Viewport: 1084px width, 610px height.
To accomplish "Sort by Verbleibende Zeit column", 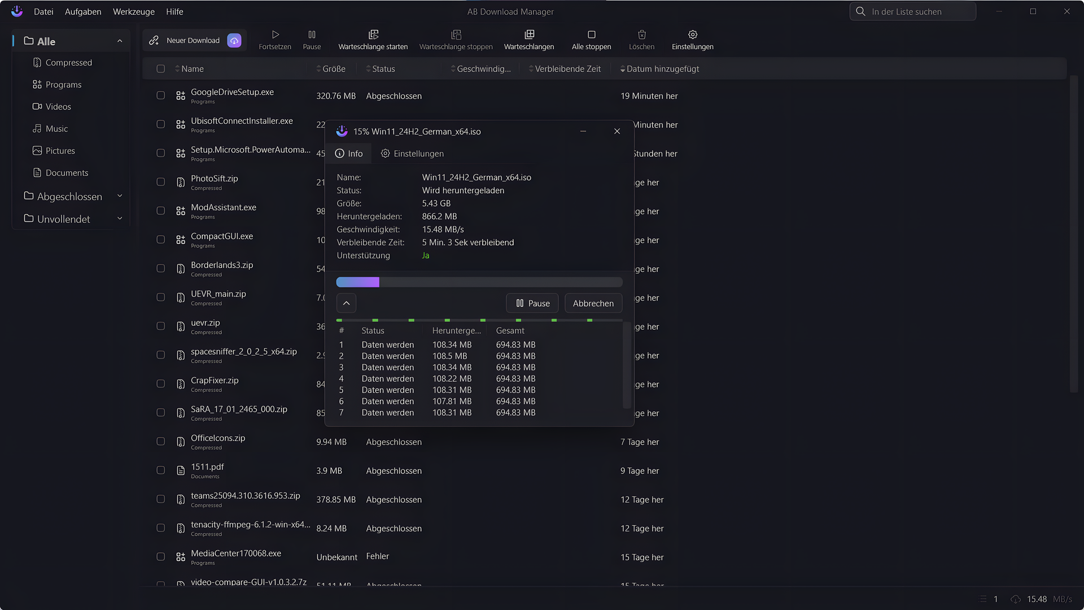I will point(565,69).
